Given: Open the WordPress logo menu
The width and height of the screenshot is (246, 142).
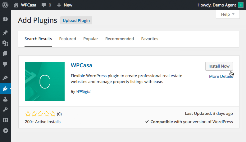Looking at the screenshot, I should (x=5, y=5).
